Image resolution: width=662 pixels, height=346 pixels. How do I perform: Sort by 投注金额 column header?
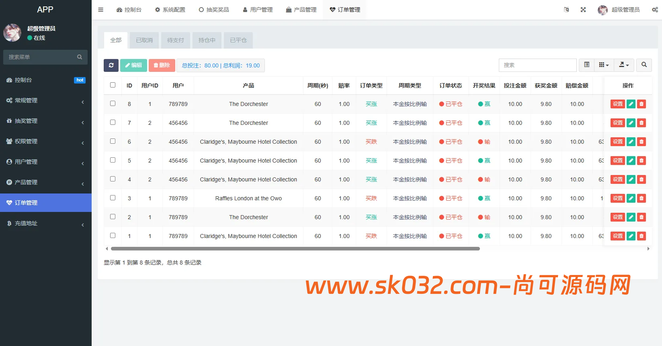click(x=515, y=85)
